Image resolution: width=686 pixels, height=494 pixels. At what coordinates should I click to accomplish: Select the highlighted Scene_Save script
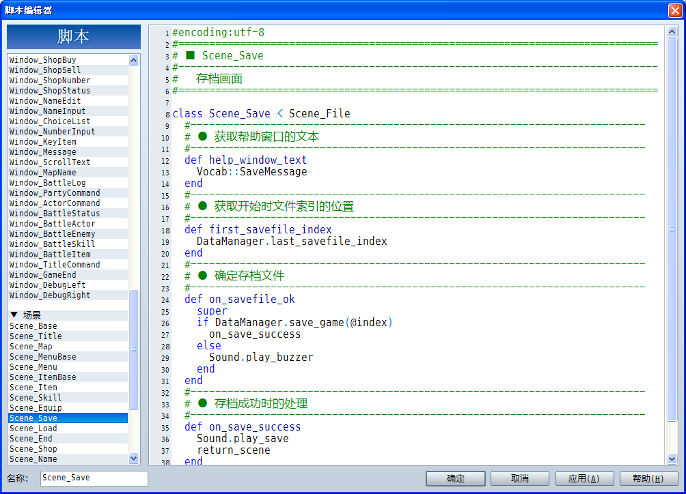pos(68,418)
